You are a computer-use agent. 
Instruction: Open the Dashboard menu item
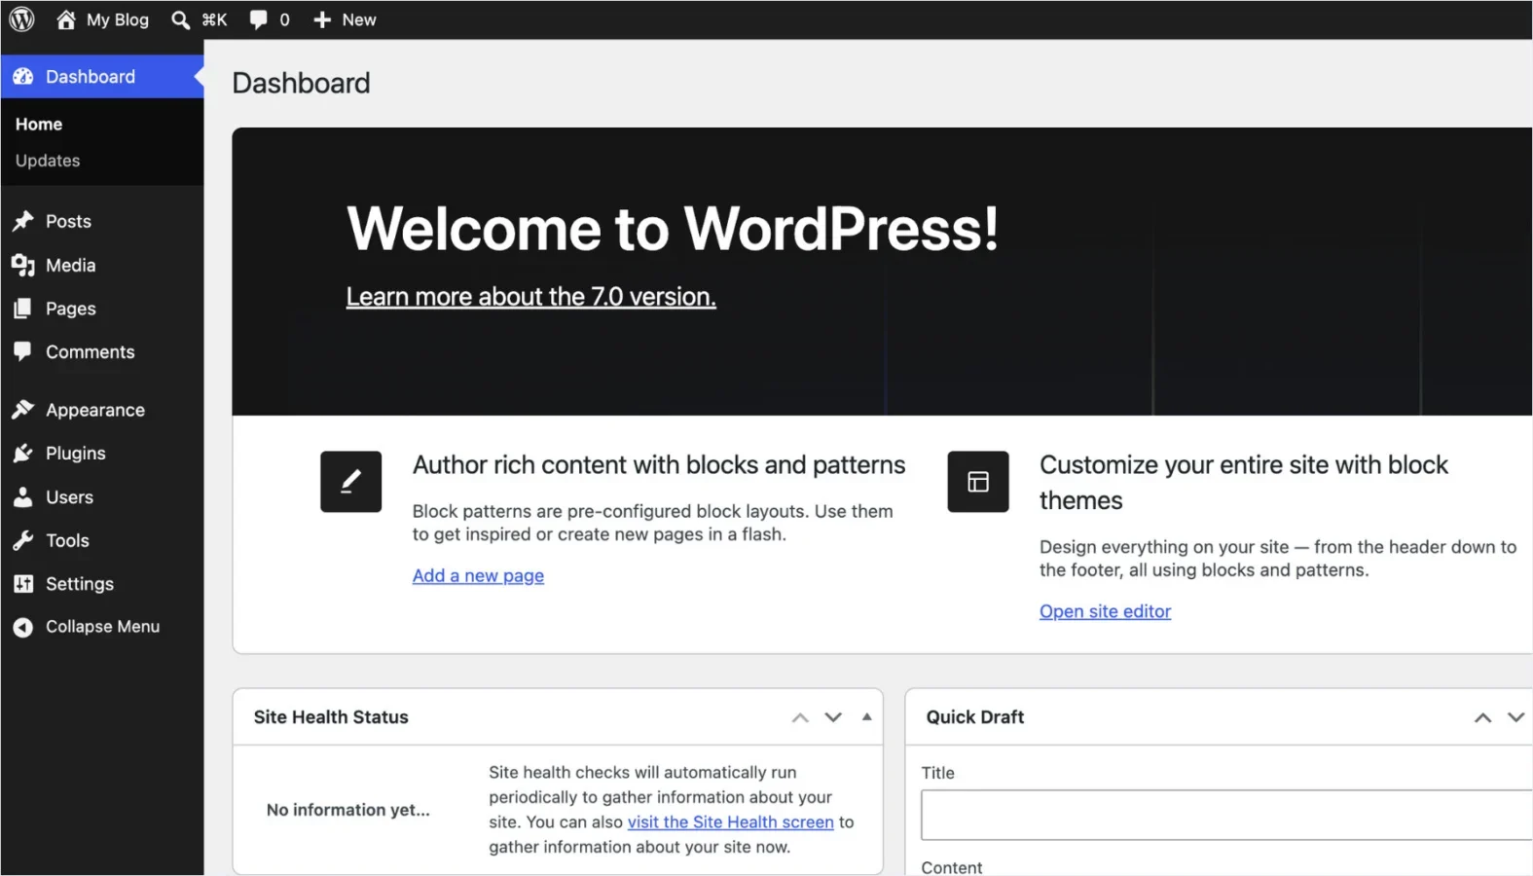[102, 77]
